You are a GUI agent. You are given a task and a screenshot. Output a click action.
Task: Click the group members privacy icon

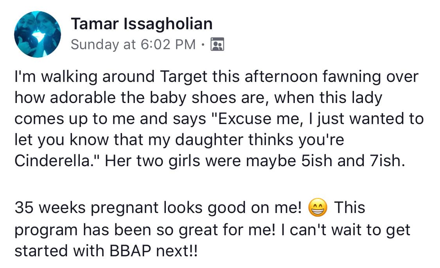[217, 44]
